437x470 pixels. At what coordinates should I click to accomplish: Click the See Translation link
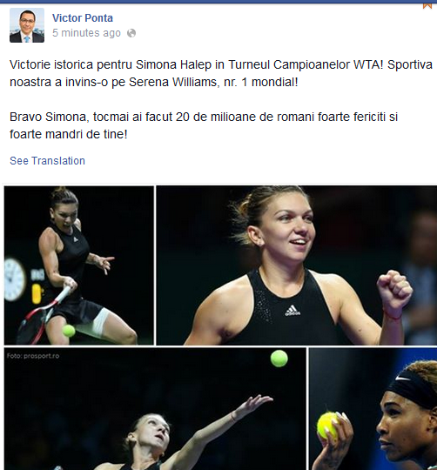pyautogui.click(x=47, y=161)
